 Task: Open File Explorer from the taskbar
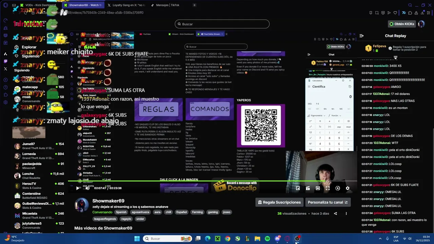tap(257, 239)
